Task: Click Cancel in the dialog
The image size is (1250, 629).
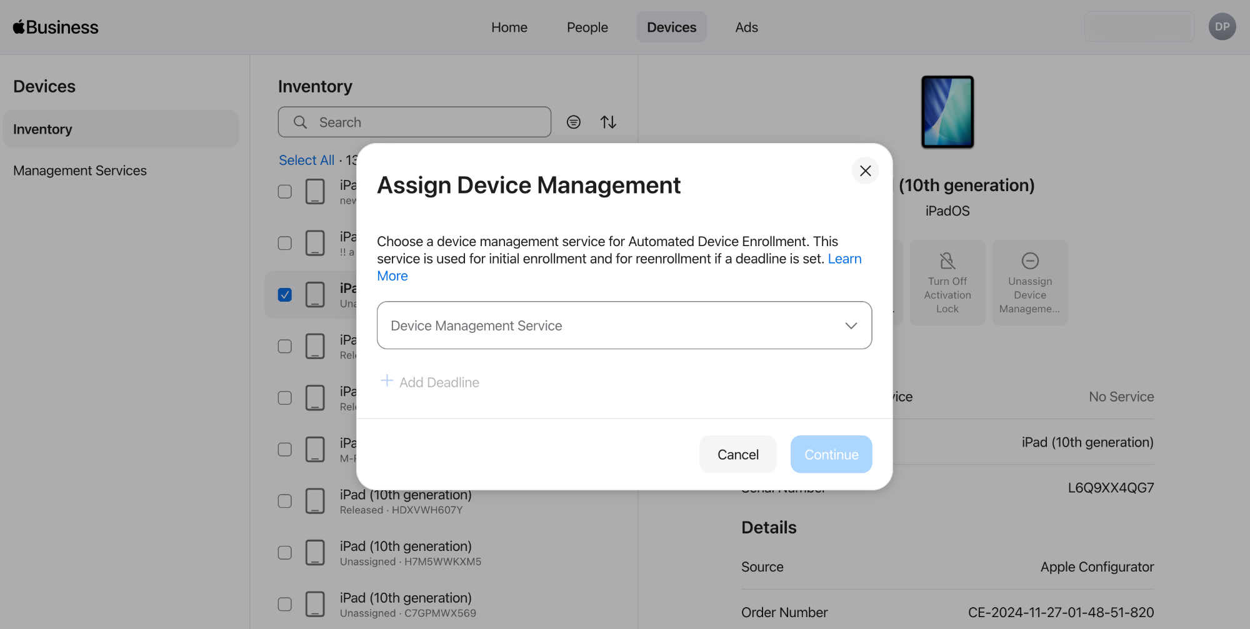Action: coord(737,454)
